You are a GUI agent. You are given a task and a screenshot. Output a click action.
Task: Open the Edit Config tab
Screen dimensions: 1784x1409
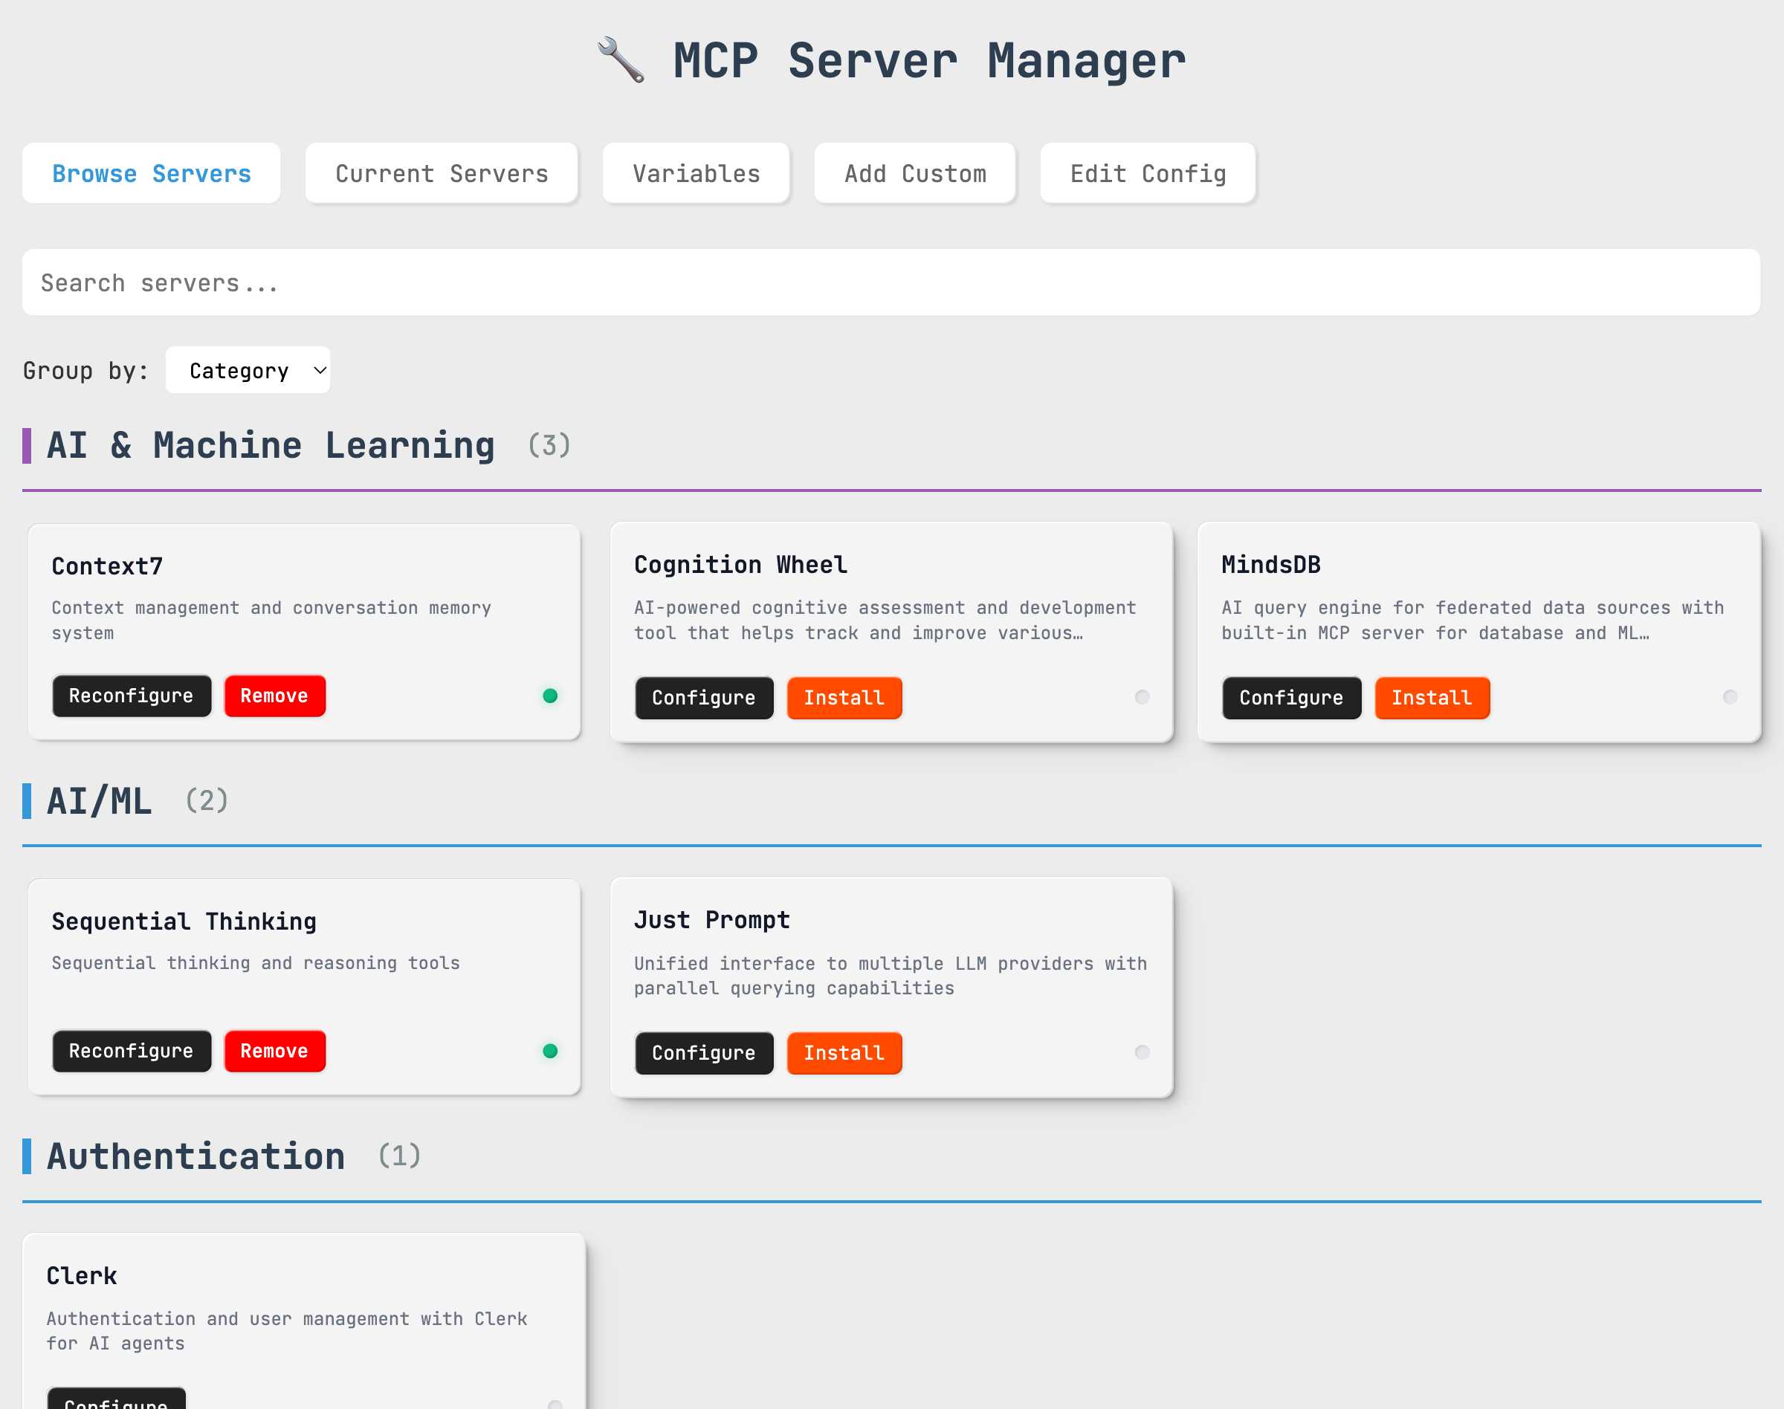1148,173
